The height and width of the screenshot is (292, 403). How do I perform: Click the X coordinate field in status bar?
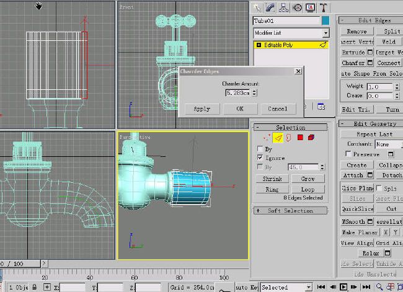[x=72, y=288]
